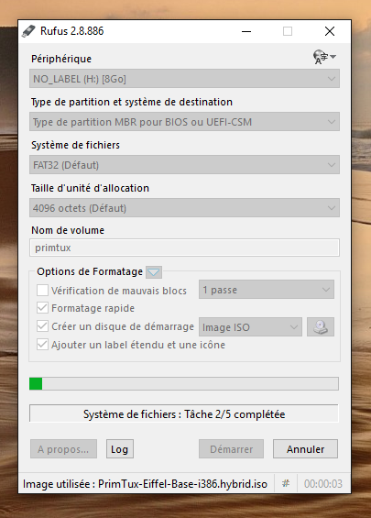Click the Démarrer button
Screen dimensions: 371x518
tap(231, 449)
